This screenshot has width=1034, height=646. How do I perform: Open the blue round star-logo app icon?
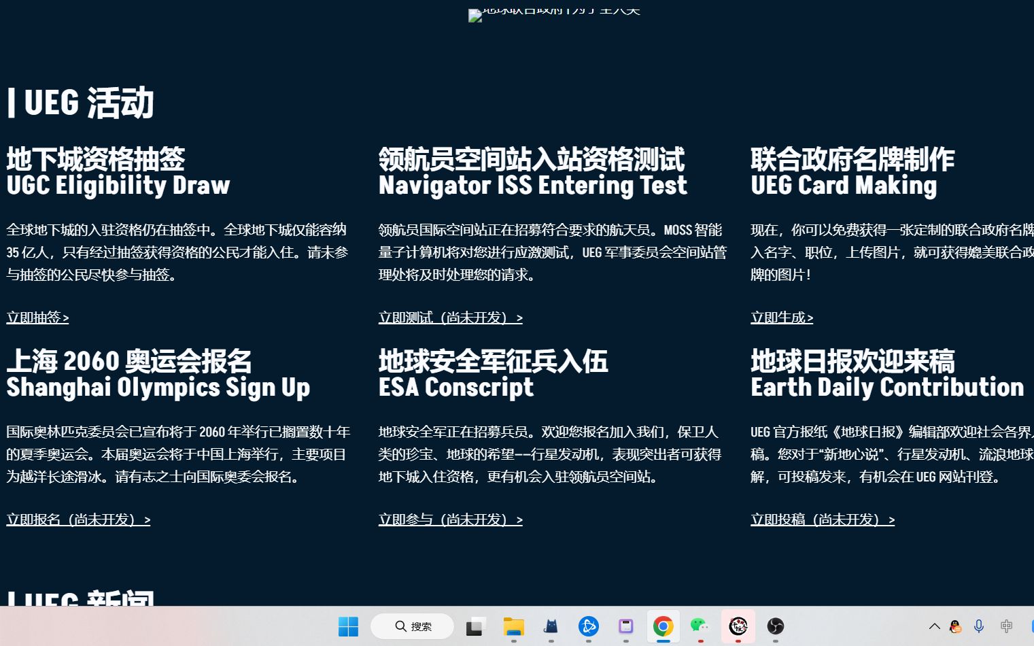tap(588, 626)
